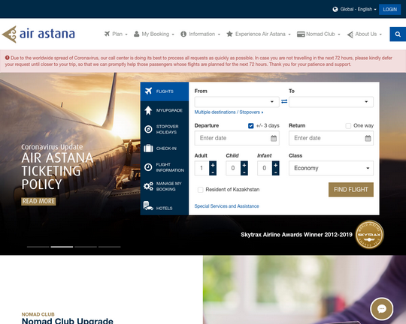This screenshot has width=406, height=324.
Task: Decrease Infant passenger count
Action: click(275, 172)
